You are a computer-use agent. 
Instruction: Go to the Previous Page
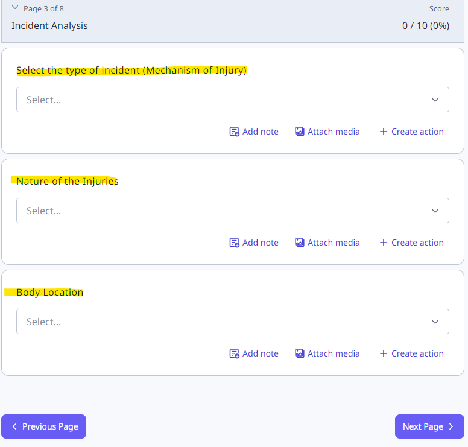click(x=44, y=426)
